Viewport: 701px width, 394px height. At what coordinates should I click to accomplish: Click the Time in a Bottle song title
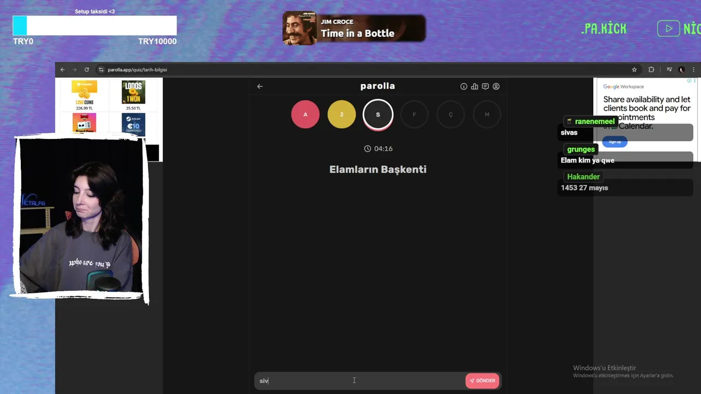coord(358,33)
